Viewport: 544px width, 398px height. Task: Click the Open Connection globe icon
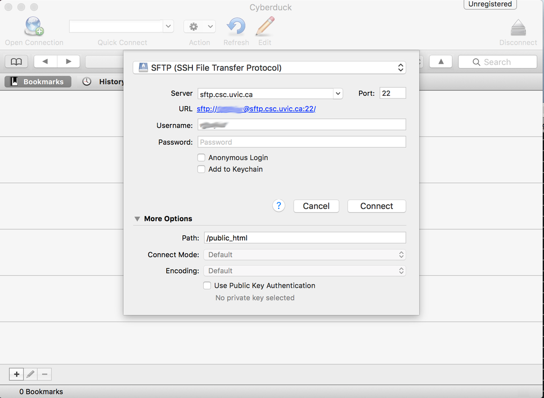34,26
